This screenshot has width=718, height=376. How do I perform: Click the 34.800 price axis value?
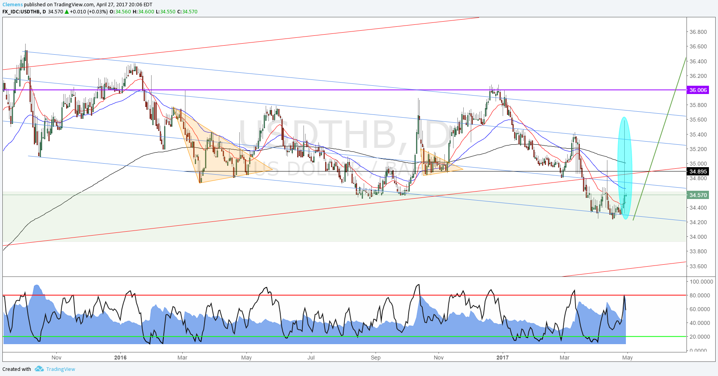coord(698,178)
